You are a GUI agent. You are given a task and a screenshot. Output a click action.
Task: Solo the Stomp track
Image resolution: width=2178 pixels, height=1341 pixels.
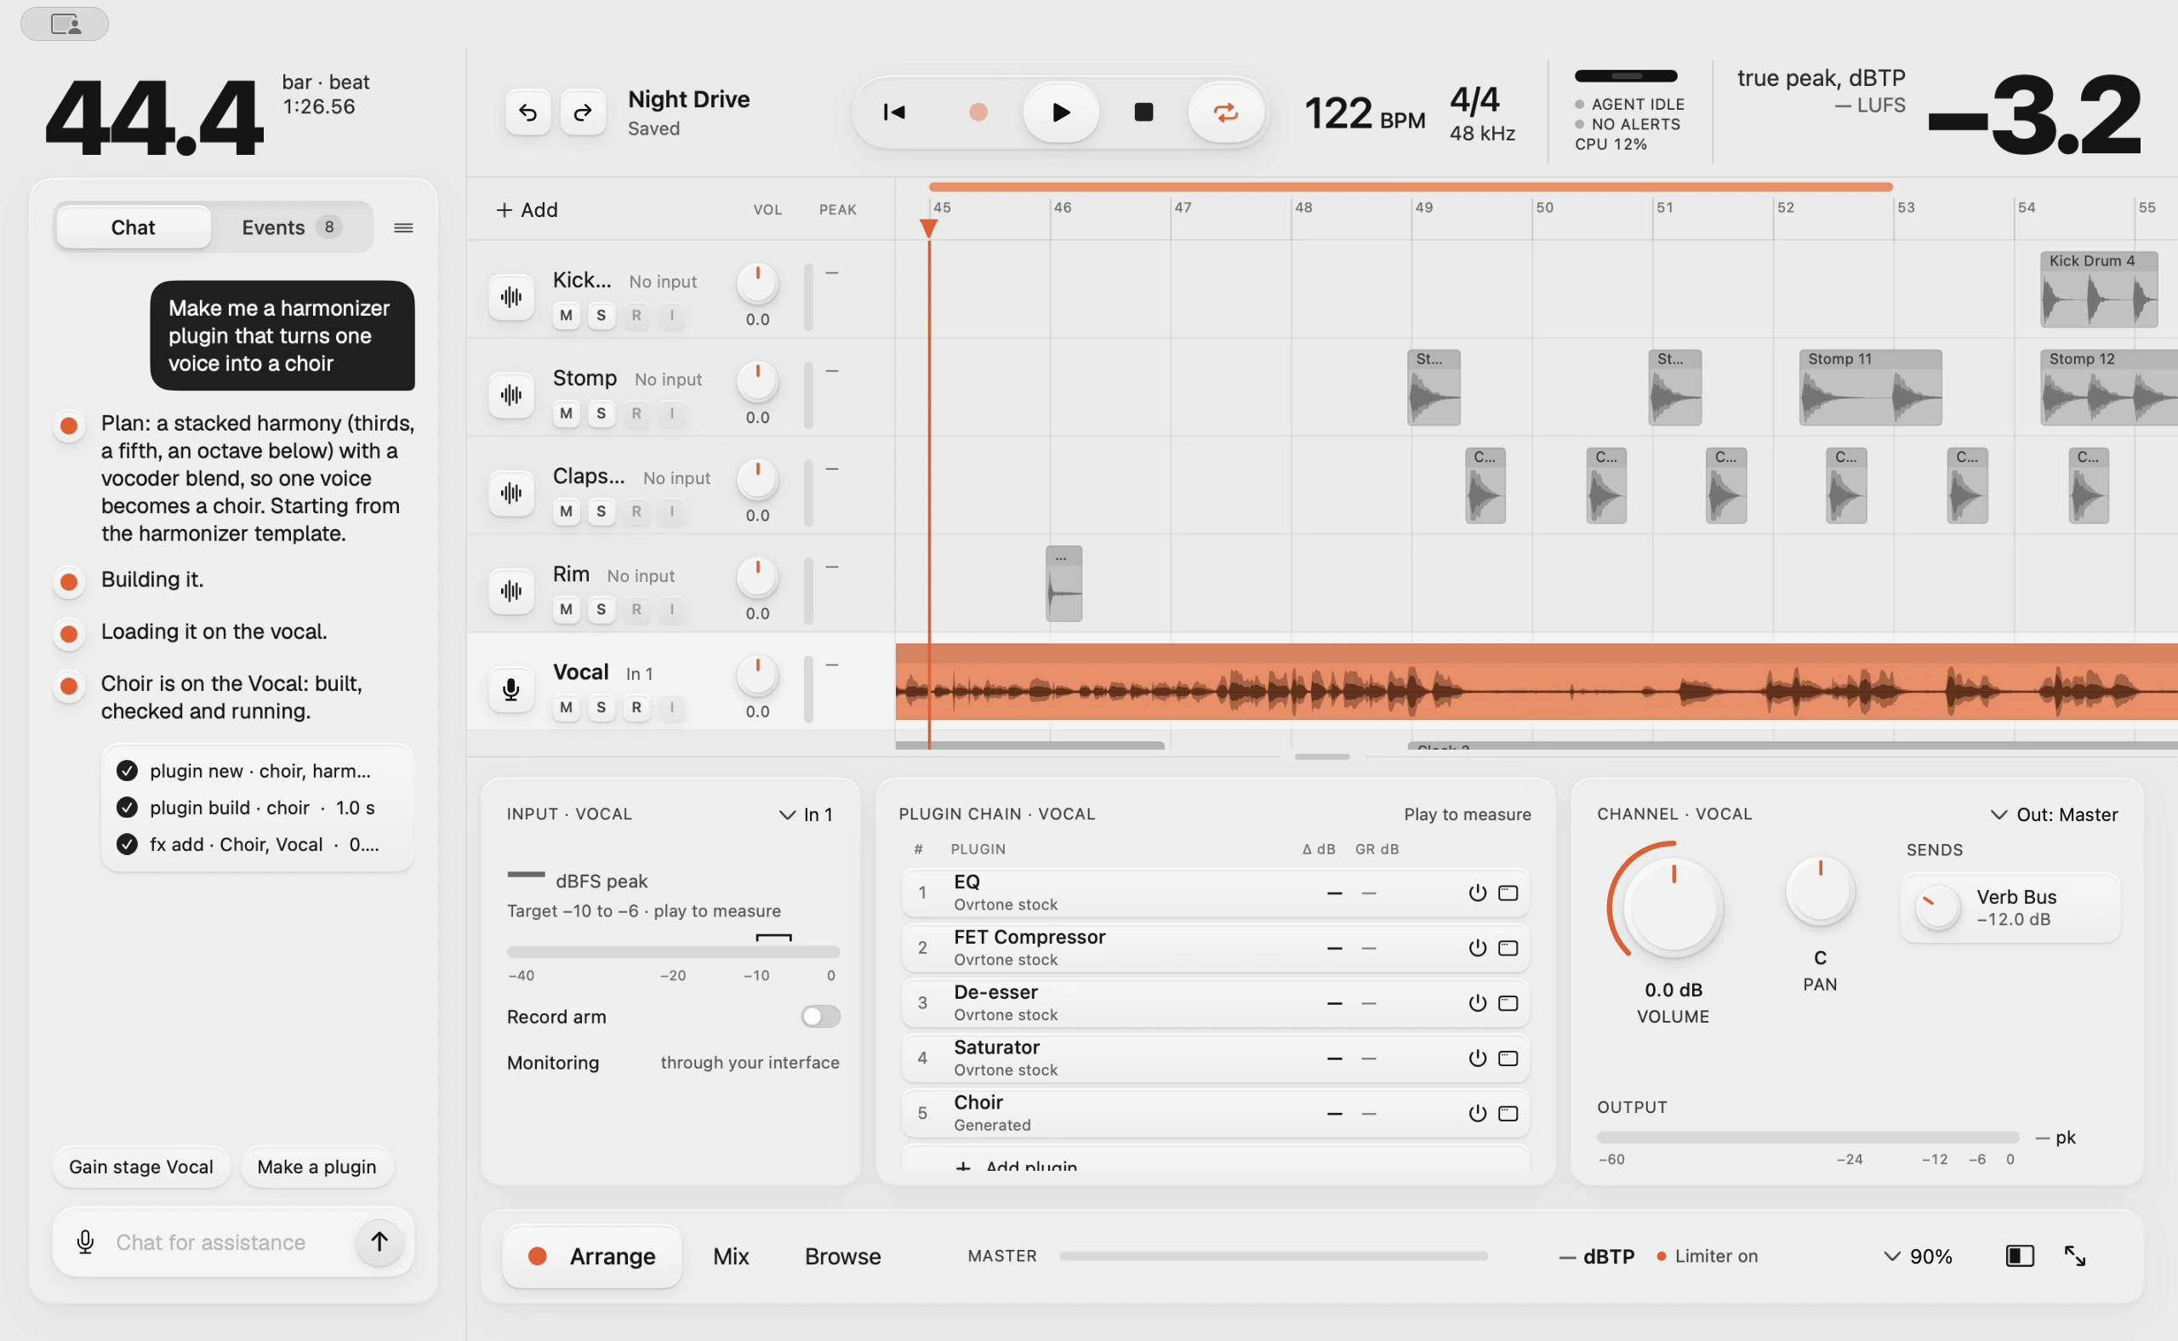point(602,414)
